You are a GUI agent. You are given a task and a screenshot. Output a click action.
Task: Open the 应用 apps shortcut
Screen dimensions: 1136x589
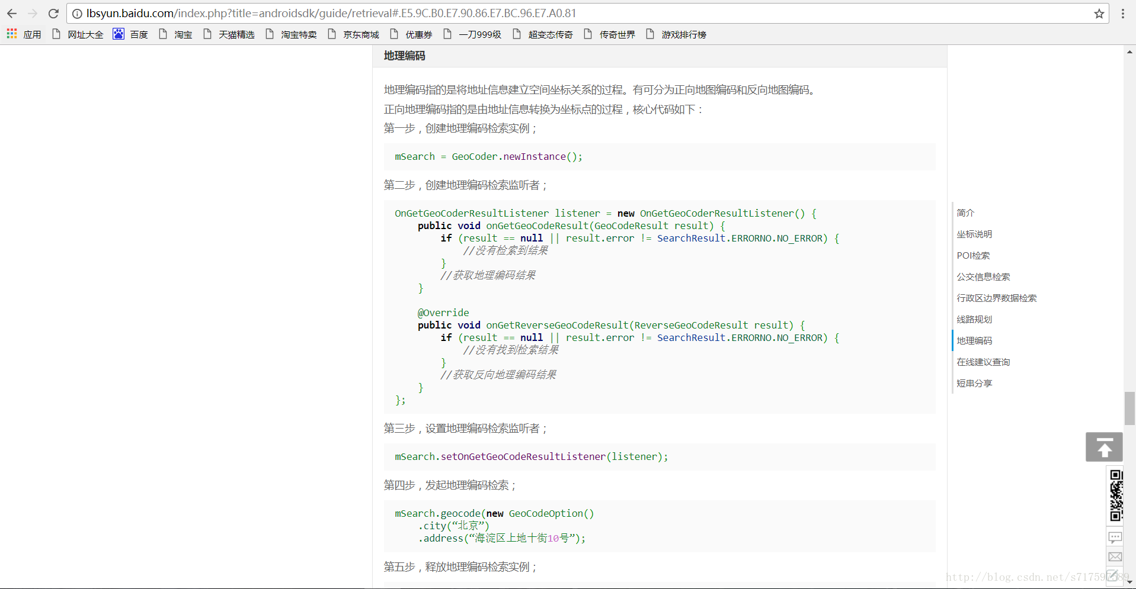click(24, 34)
